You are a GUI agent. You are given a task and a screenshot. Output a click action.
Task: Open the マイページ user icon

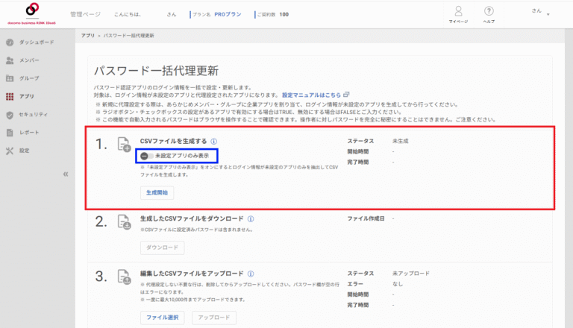point(458,11)
